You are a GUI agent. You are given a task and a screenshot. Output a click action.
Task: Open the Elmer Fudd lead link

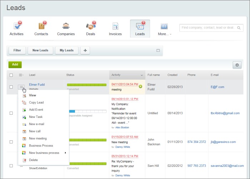point(37,85)
